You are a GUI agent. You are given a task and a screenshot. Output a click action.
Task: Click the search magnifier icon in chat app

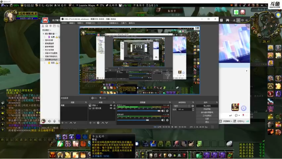[58, 26]
